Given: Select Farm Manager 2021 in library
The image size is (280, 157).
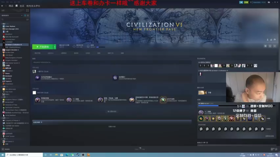Looking at the screenshot, I should (x=12, y=29).
